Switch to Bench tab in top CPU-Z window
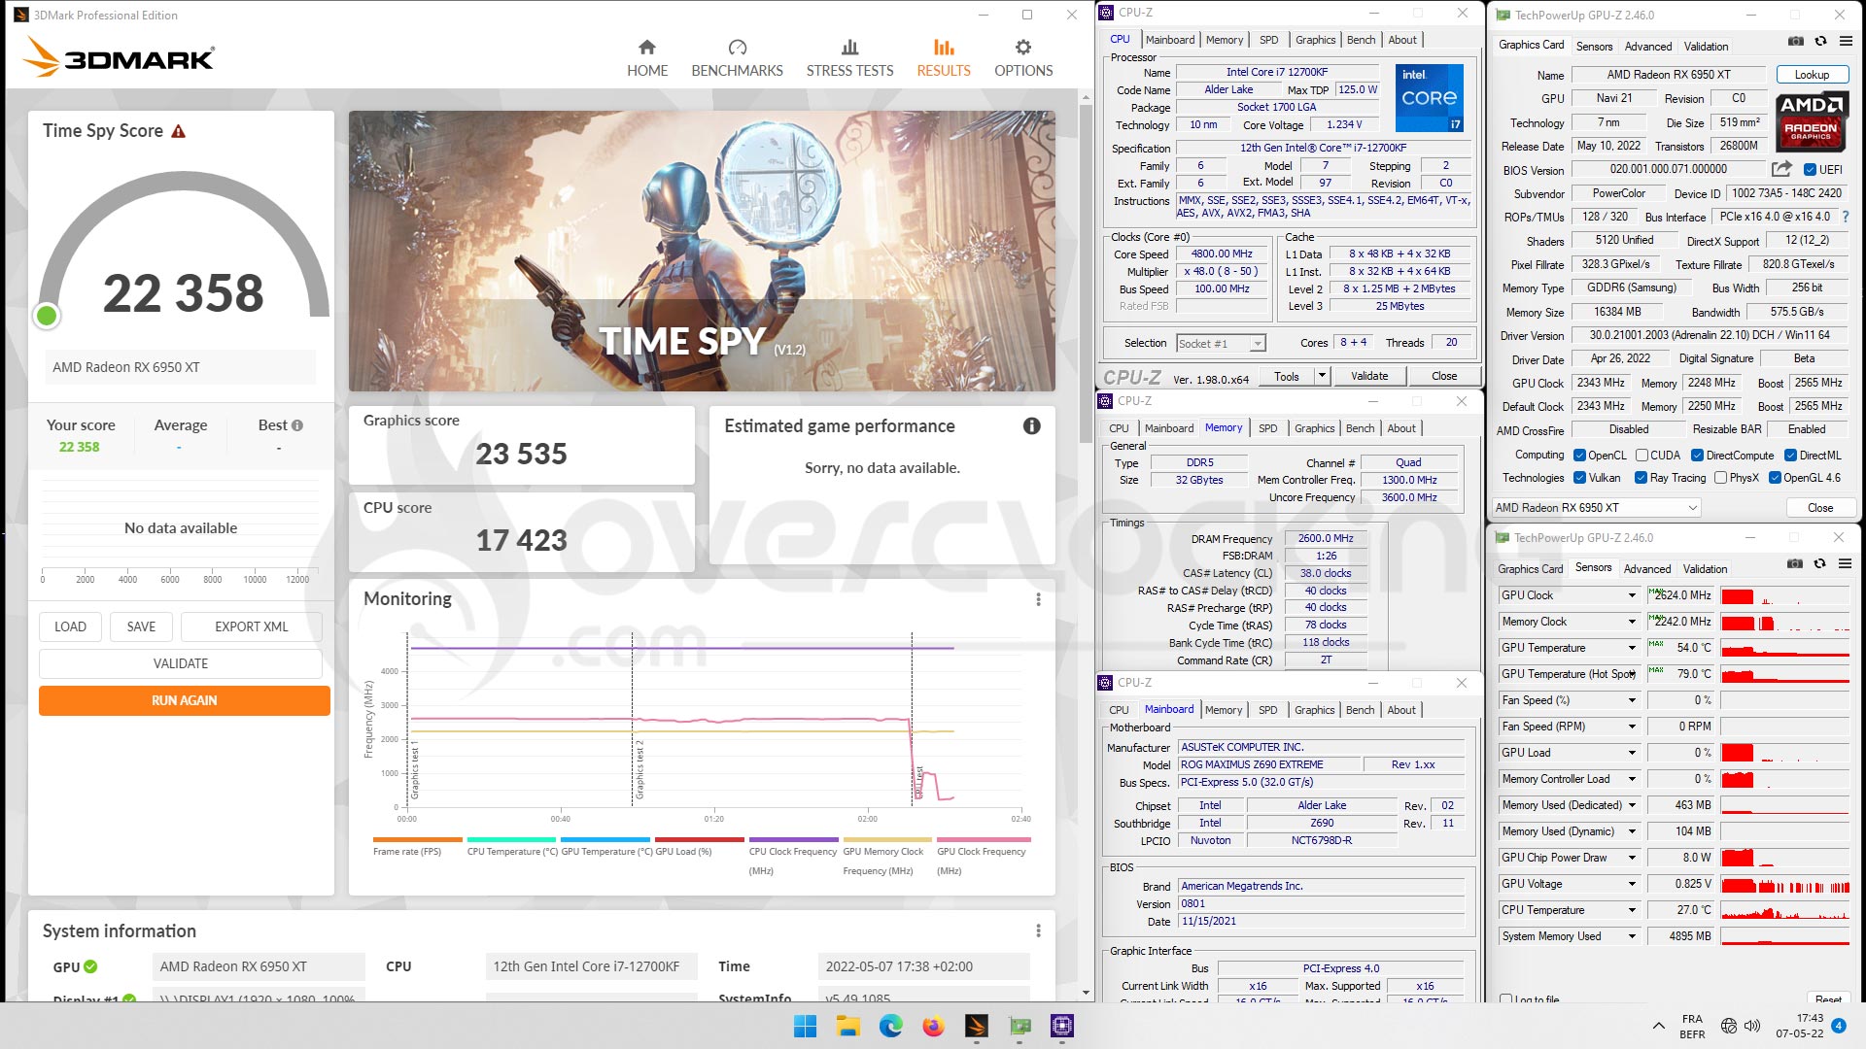This screenshot has width=1866, height=1049. (x=1361, y=40)
